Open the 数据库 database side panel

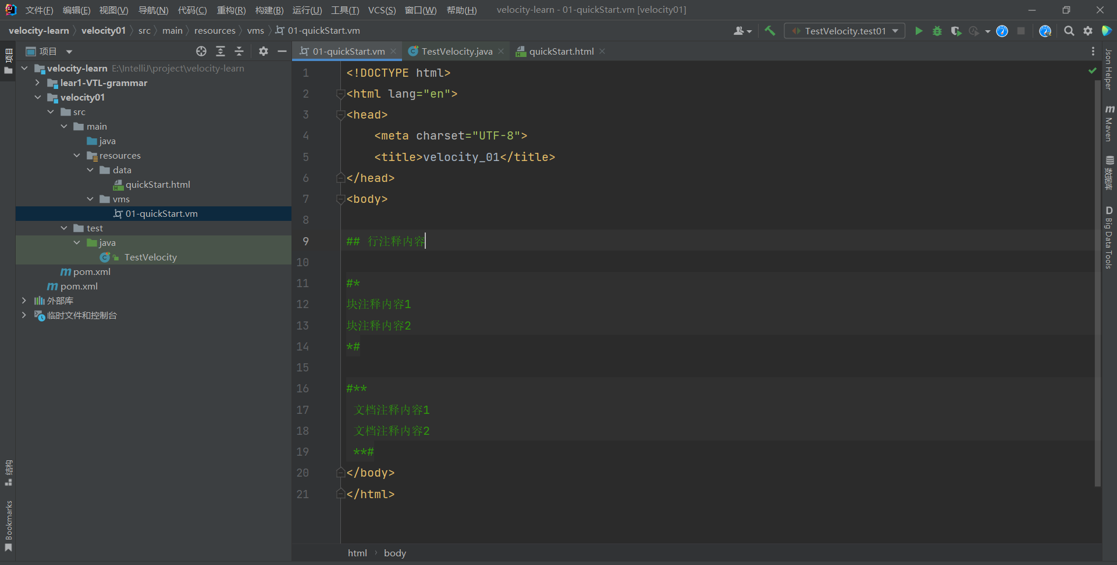pyautogui.click(x=1109, y=173)
